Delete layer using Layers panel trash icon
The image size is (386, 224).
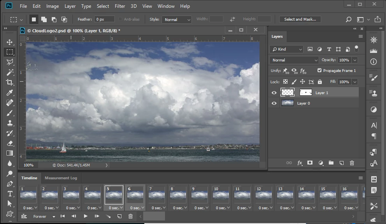pos(352,163)
